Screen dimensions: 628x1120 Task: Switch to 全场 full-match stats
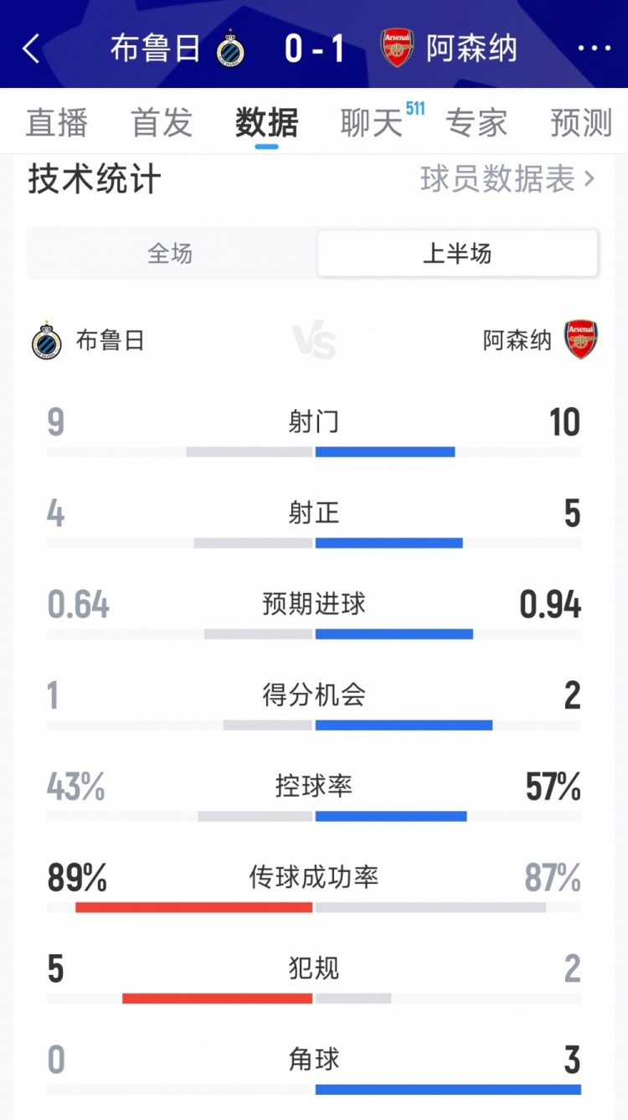click(x=171, y=254)
